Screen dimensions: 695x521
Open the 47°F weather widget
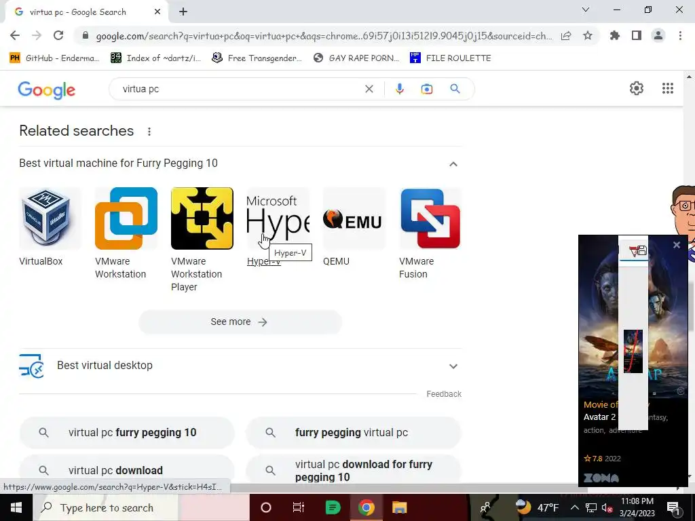pyautogui.click(x=537, y=507)
